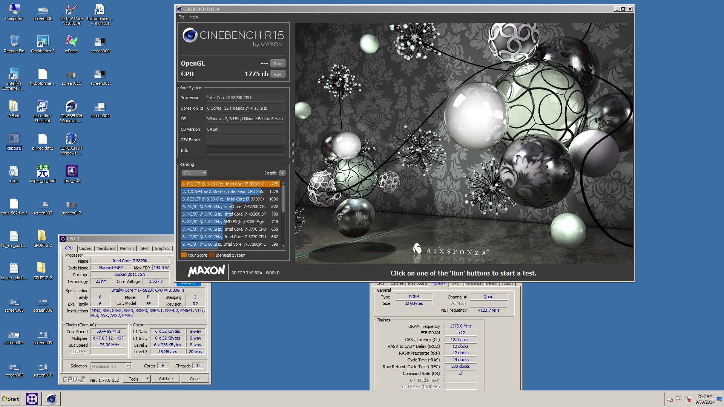Click the Identical System legend swatch
Image resolution: width=724 pixels, height=407 pixels.
[212, 255]
